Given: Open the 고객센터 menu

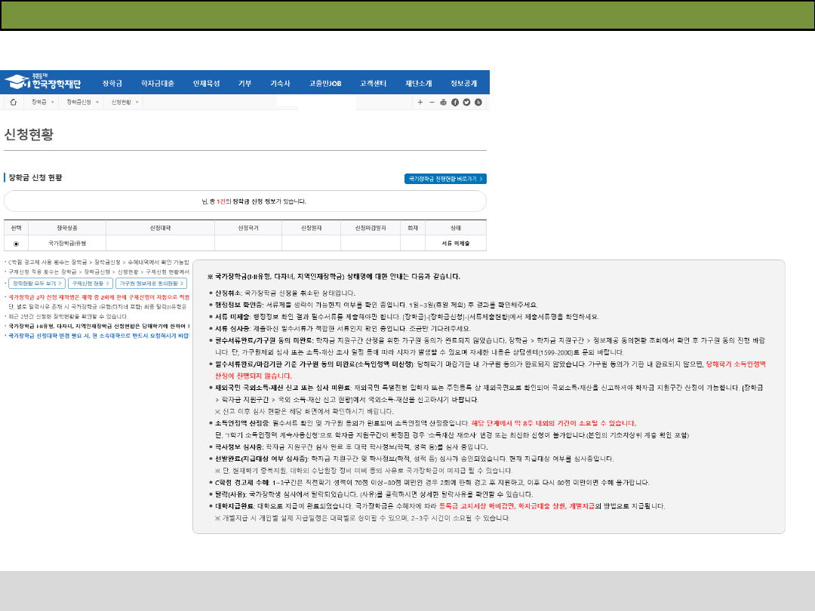Looking at the screenshot, I should 373,83.
